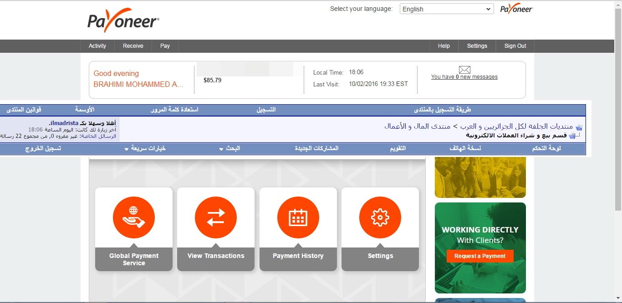The height and width of the screenshot is (303, 622).
Task: Click the التقويم calendar link
Action: 398,148
